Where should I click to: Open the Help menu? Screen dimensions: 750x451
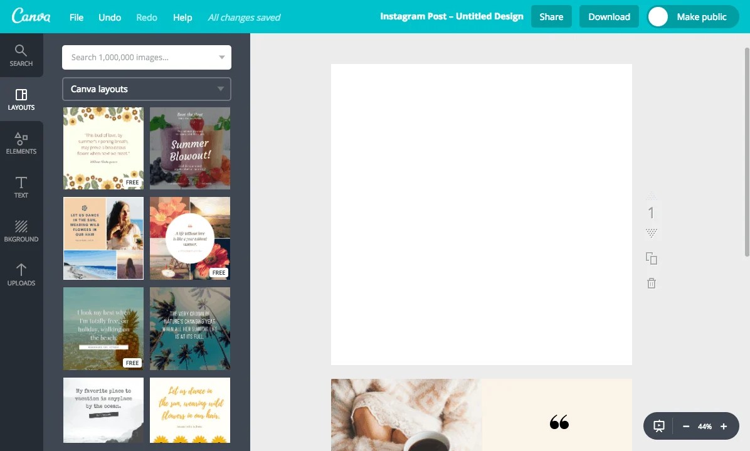point(182,17)
